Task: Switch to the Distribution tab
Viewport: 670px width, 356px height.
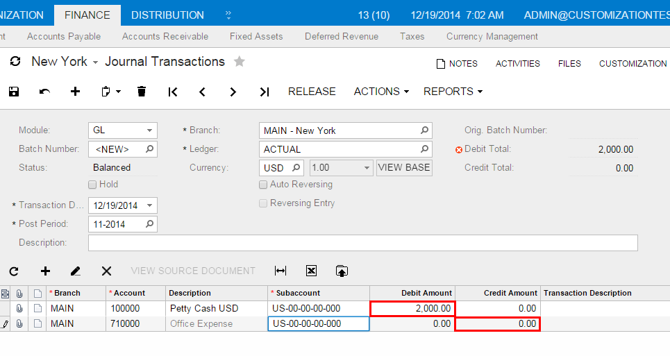Action: [x=167, y=15]
